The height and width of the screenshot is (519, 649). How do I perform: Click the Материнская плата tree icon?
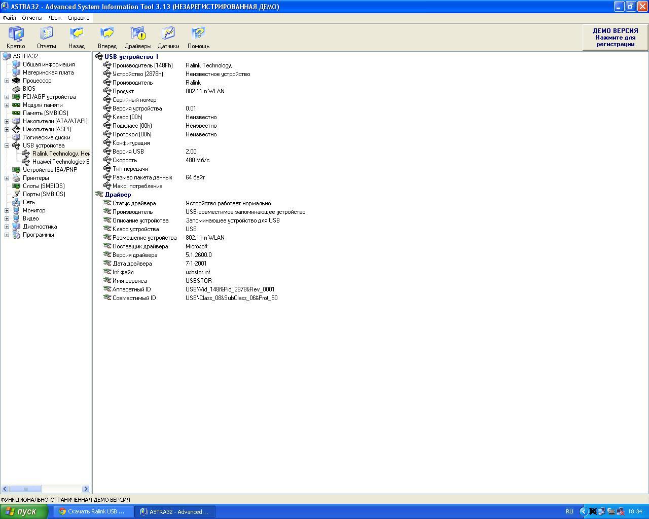(x=16, y=72)
